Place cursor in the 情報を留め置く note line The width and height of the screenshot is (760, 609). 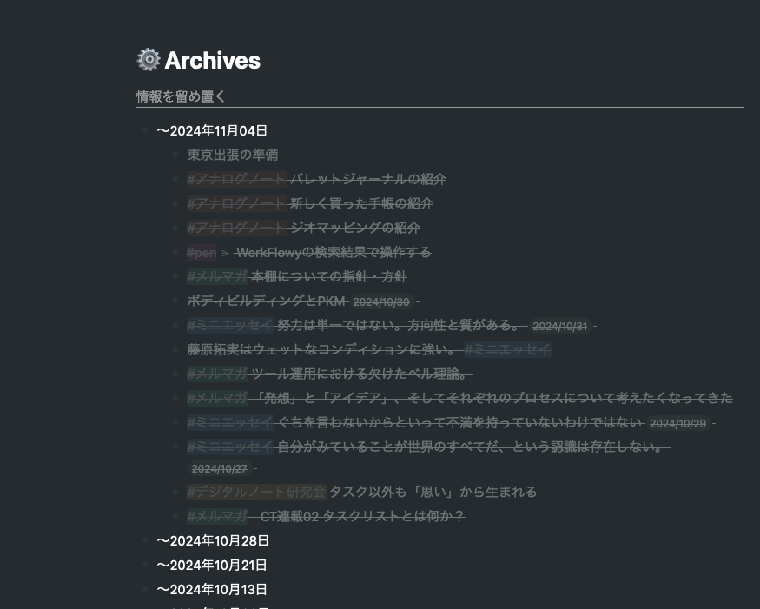pyautogui.click(x=181, y=96)
